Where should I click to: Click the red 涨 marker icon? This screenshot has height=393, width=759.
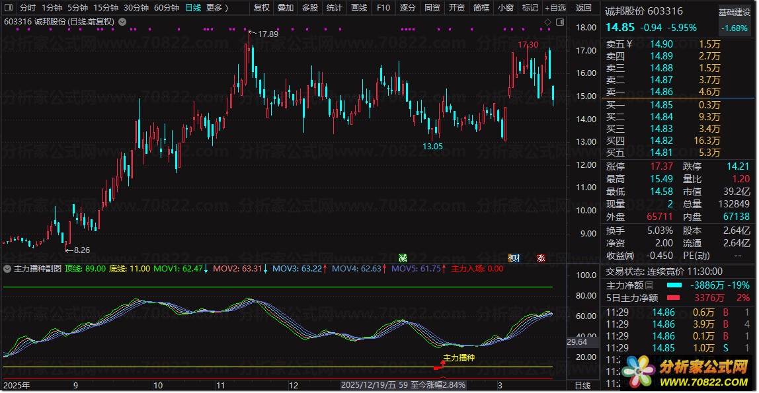(x=541, y=258)
